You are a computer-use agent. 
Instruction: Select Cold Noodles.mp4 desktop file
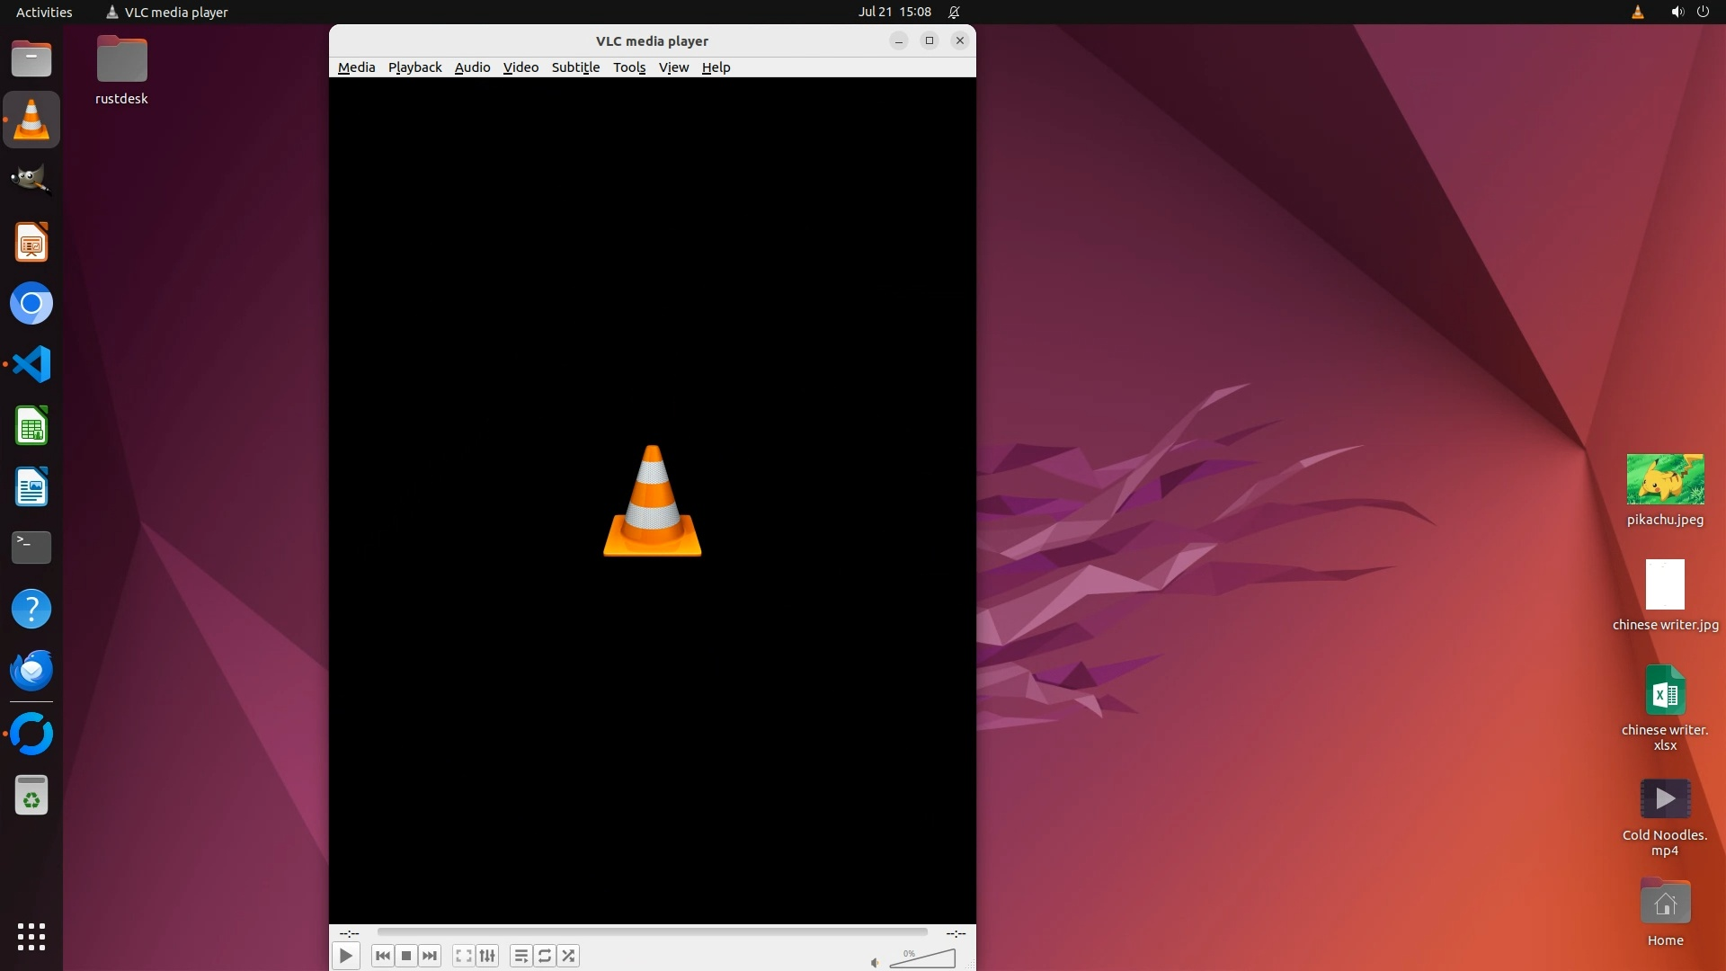pos(1665,799)
